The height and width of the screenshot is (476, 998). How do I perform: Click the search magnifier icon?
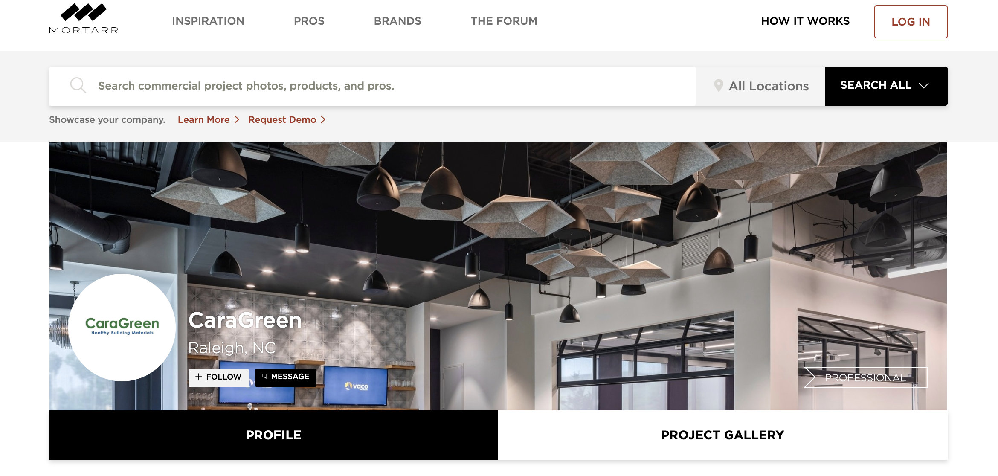pos(78,85)
